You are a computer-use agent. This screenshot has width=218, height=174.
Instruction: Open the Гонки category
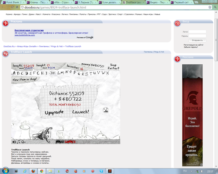click(x=25, y=14)
